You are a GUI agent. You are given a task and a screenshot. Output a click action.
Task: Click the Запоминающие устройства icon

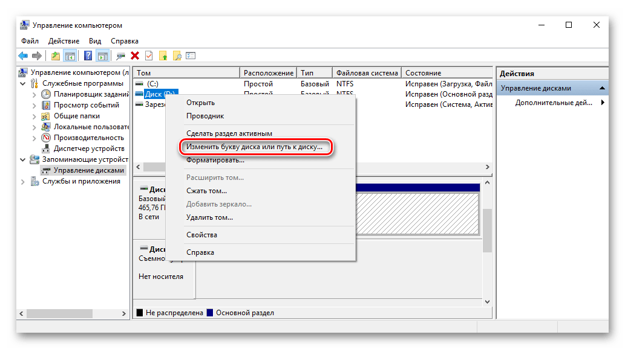pyautogui.click(x=34, y=159)
